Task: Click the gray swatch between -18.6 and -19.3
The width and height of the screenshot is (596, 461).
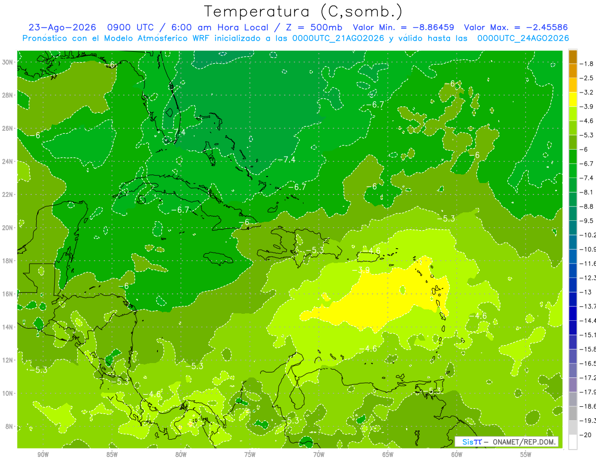Action: (573, 413)
